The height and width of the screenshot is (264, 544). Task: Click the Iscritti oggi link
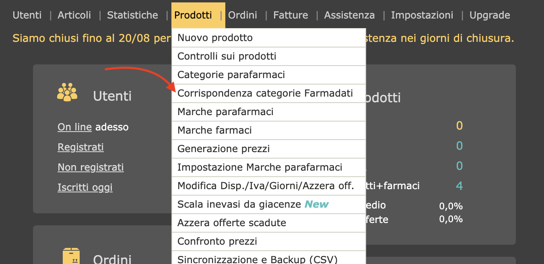85,188
